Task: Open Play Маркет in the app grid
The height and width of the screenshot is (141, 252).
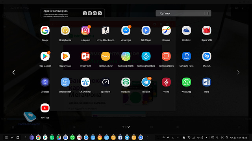Action: [x=45, y=56]
